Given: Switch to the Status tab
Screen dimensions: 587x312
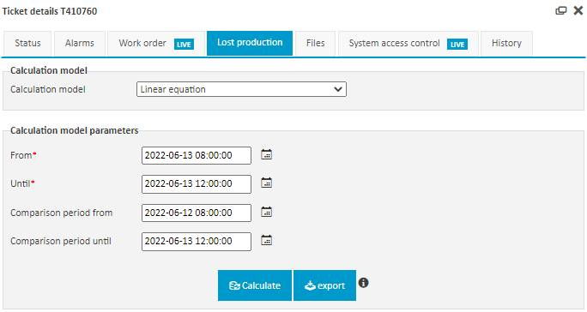Looking at the screenshot, I should click(x=27, y=44).
